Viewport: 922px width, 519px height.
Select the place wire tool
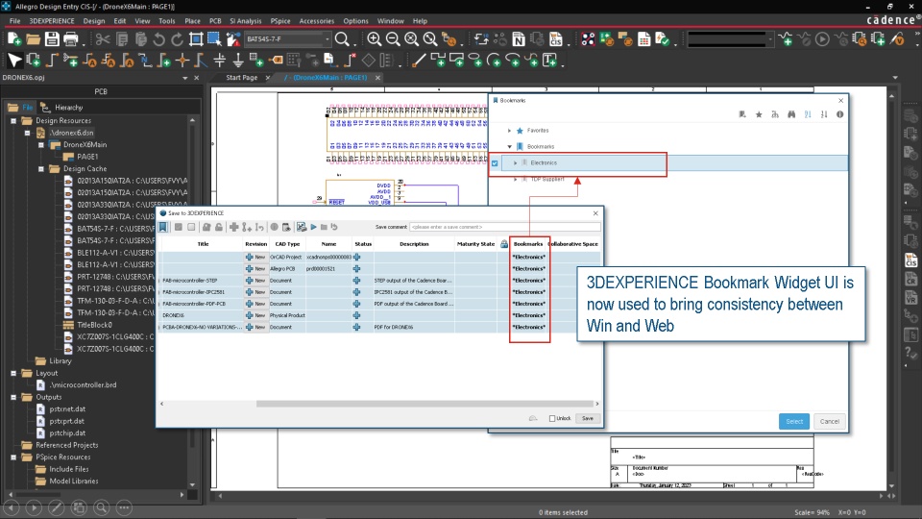click(x=52, y=60)
